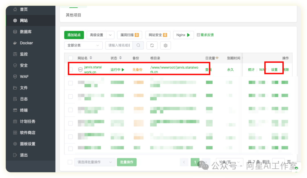
Task: Click WAF shield icon beside jarvis.staraiwork.cn
Action: [80, 69]
